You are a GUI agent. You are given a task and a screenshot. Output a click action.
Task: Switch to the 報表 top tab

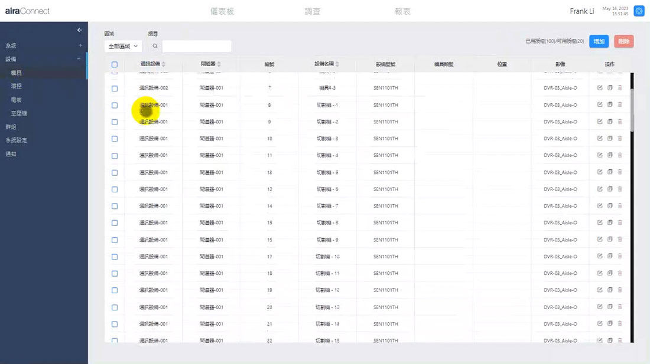tap(402, 12)
